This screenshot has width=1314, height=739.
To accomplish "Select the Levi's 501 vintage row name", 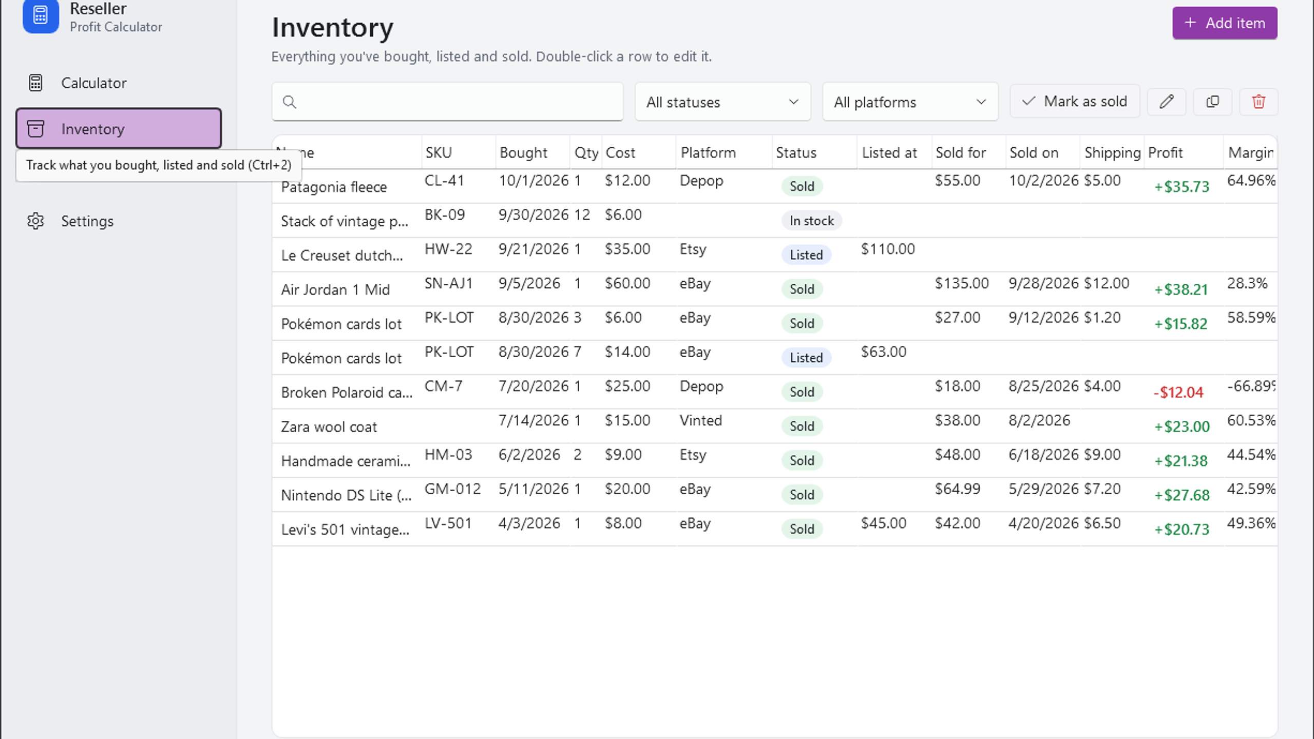I will click(x=345, y=529).
